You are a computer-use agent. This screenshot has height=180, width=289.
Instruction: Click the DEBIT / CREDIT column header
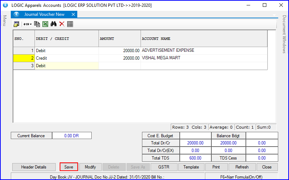tap(67, 39)
